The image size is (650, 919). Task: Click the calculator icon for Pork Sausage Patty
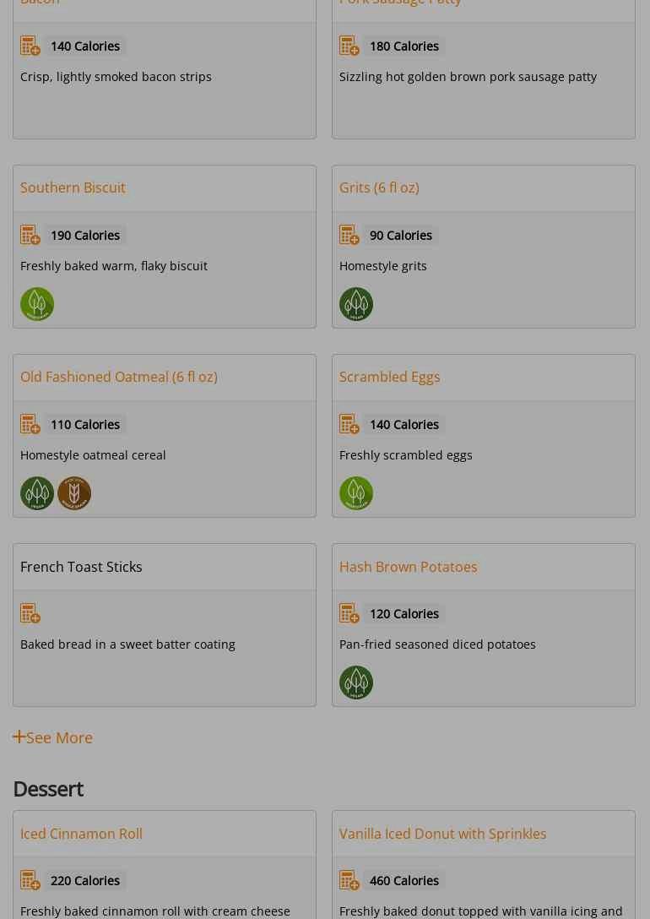349,46
